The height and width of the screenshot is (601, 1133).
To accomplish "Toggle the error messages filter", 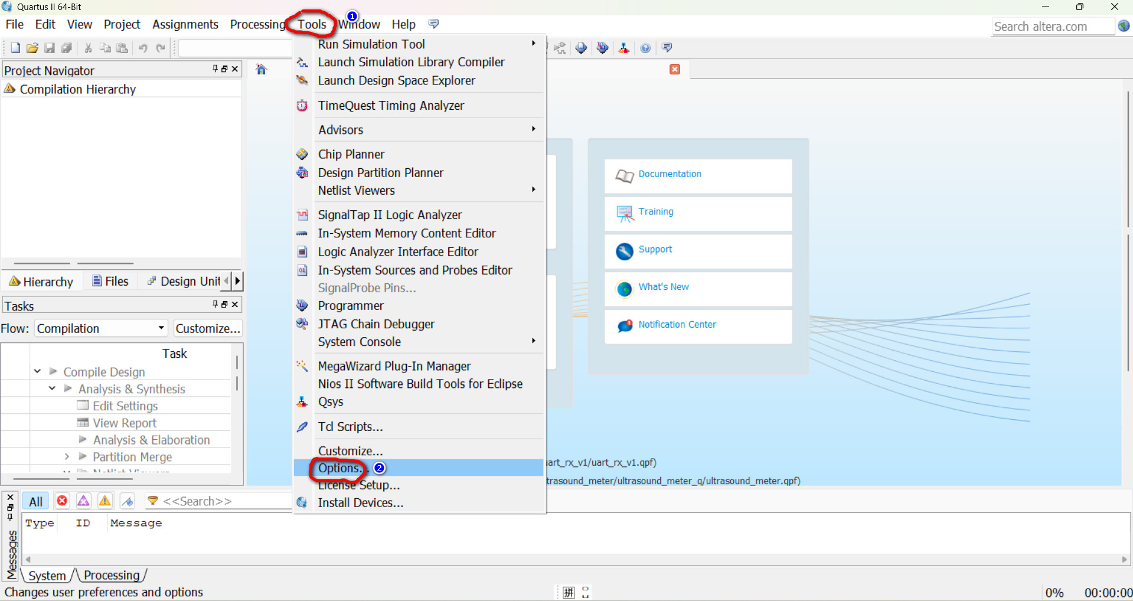I will [x=62, y=501].
